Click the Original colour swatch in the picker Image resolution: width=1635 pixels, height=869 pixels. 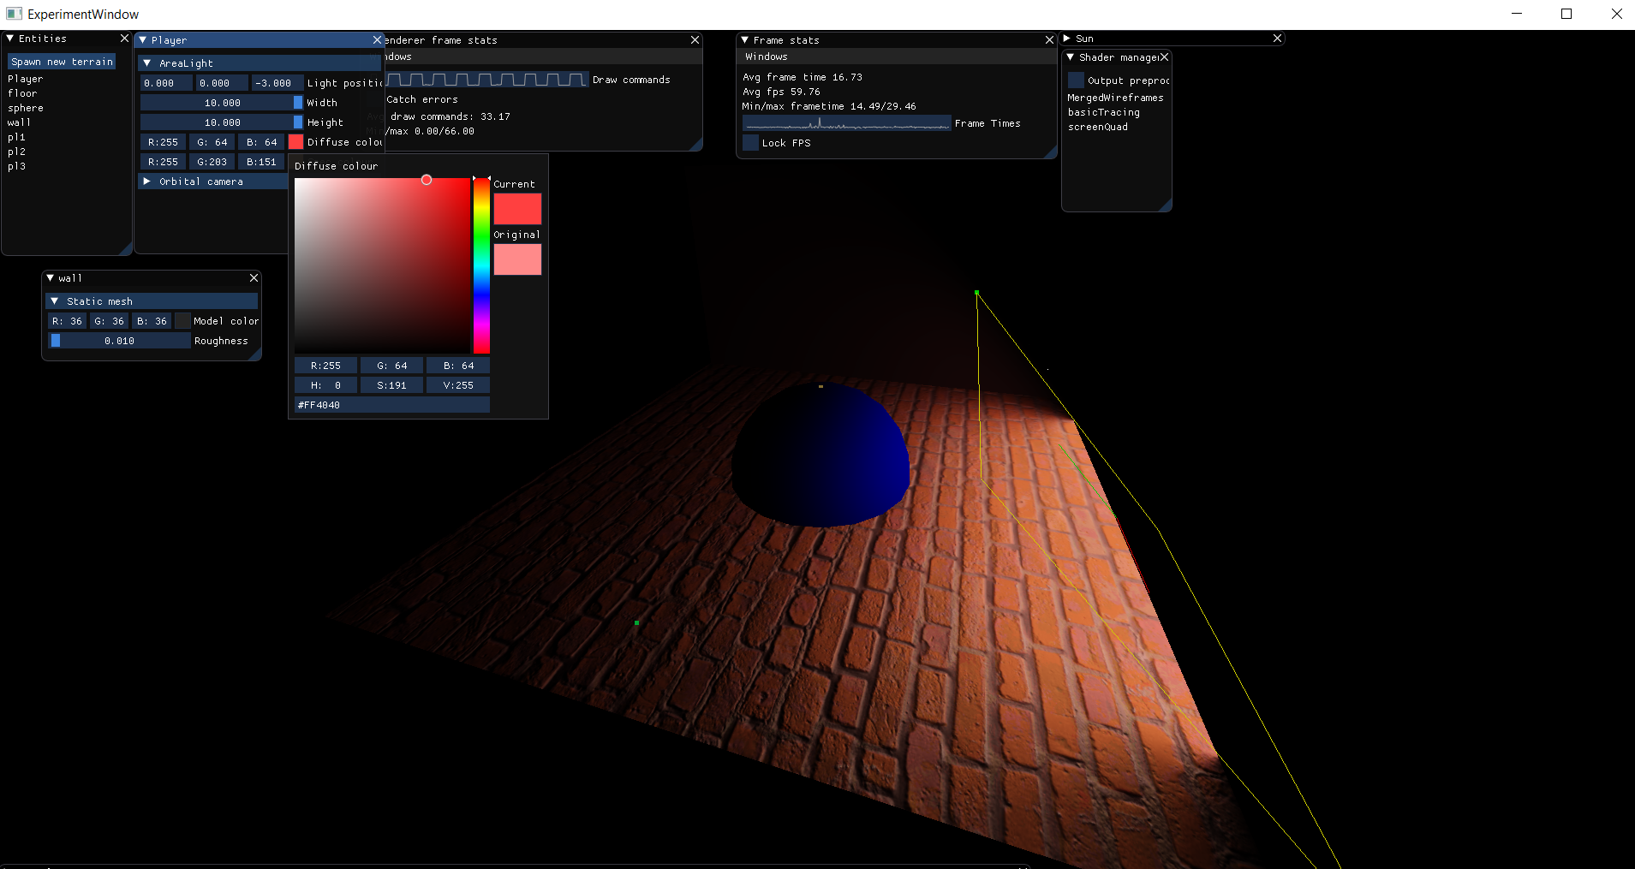tap(517, 259)
